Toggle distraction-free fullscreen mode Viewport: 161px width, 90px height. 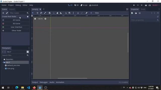coord(127,9)
